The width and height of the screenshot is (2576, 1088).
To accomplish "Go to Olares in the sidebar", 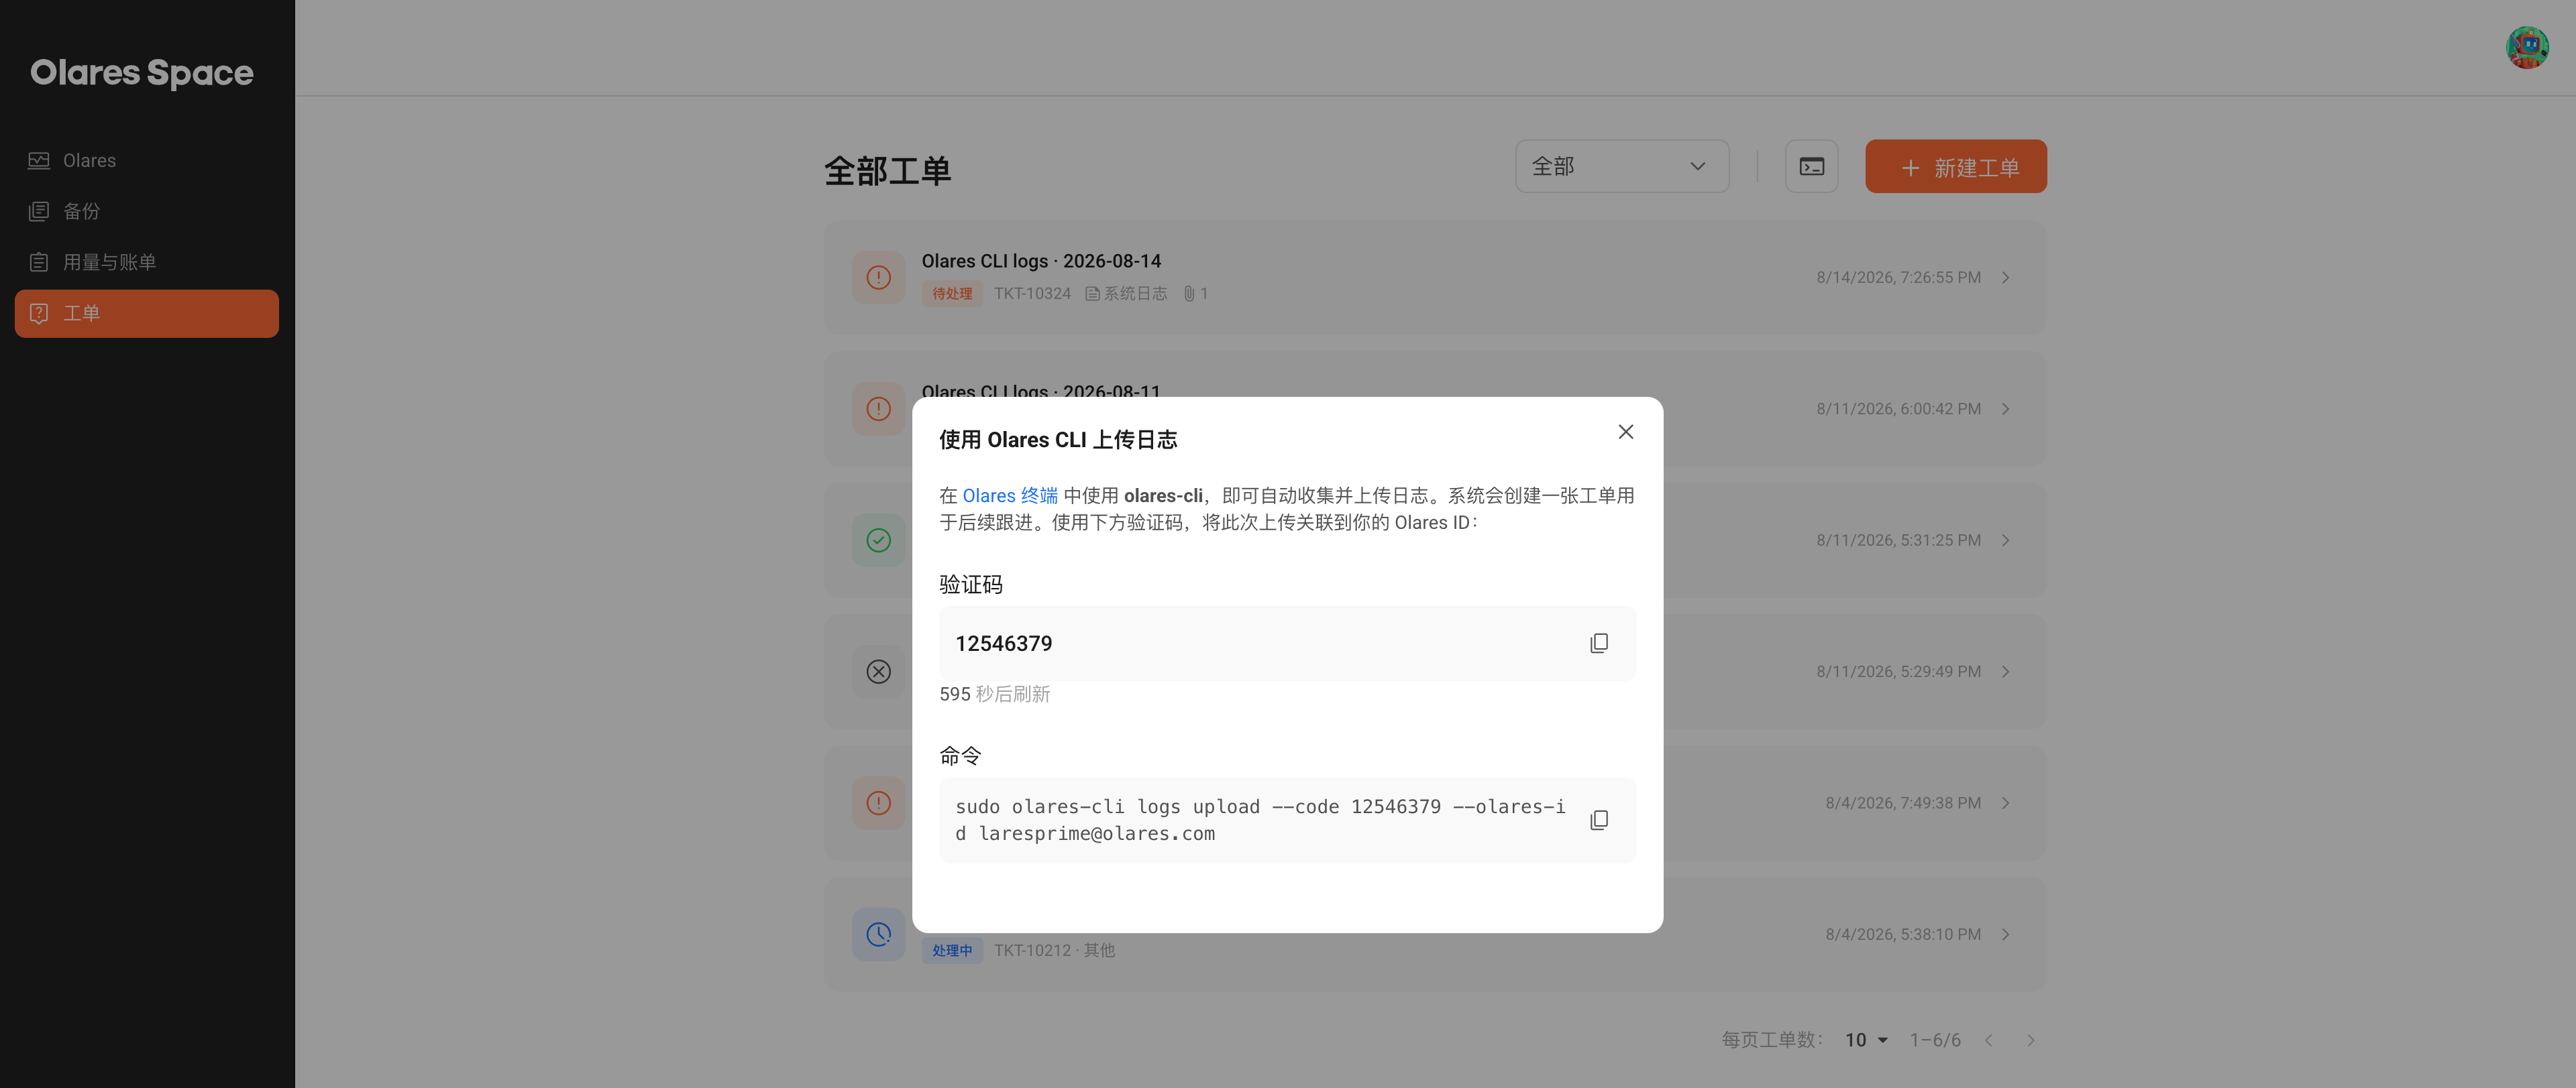I will coord(147,161).
